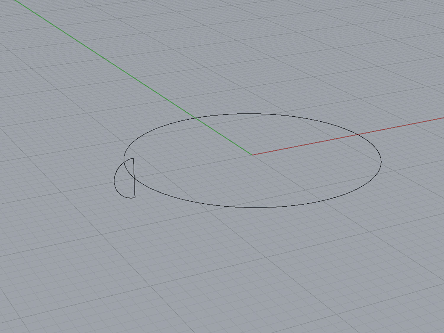Image resolution: width=444 pixels, height=333 pixels.
Task: Select the straight line closing the semicircle
Action: [x=134, y=178]
